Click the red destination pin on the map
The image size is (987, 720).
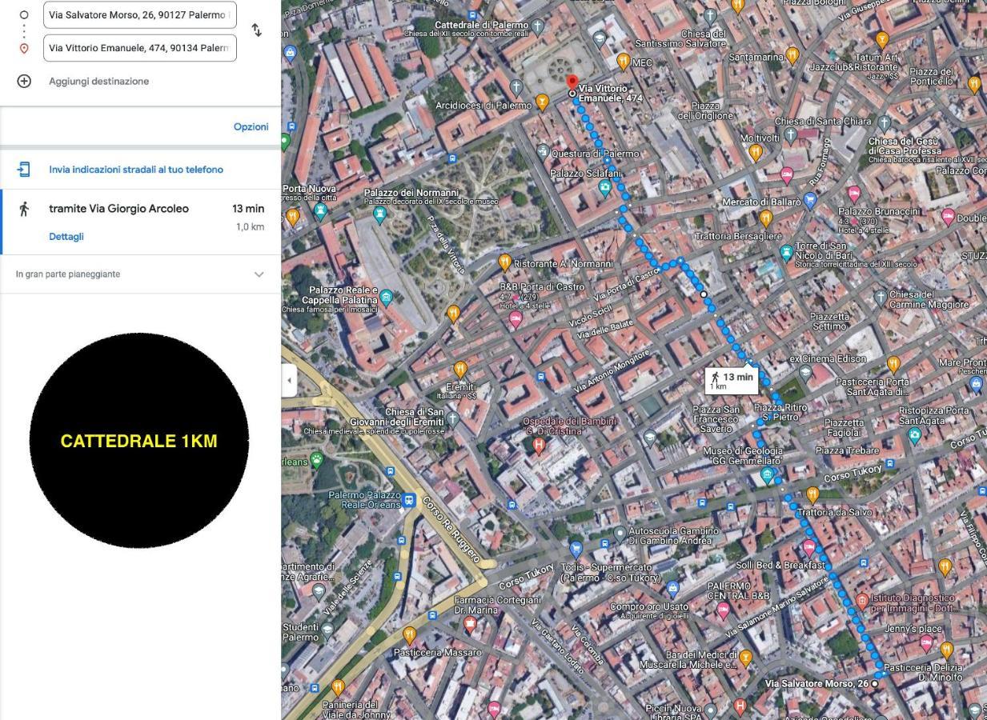(x=572, y=82)
